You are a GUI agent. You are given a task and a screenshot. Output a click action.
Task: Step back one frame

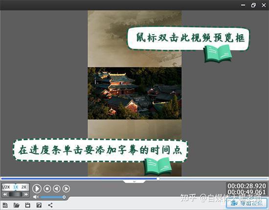click(x=57, y=189)
